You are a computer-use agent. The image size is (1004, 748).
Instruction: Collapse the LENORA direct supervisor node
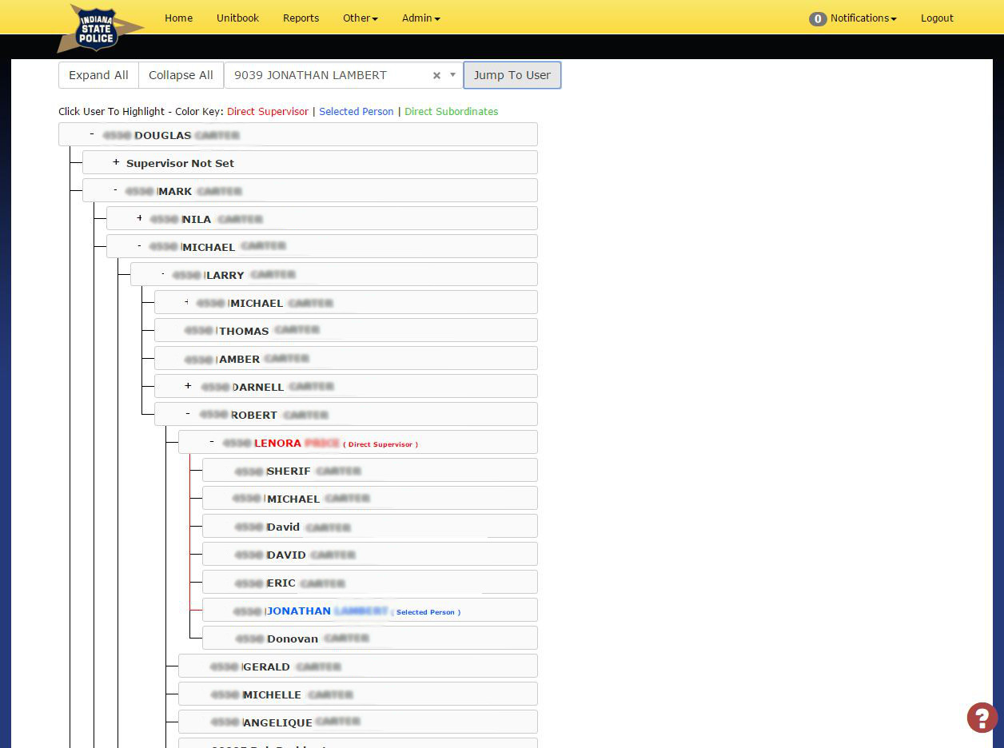click(212, 442)
